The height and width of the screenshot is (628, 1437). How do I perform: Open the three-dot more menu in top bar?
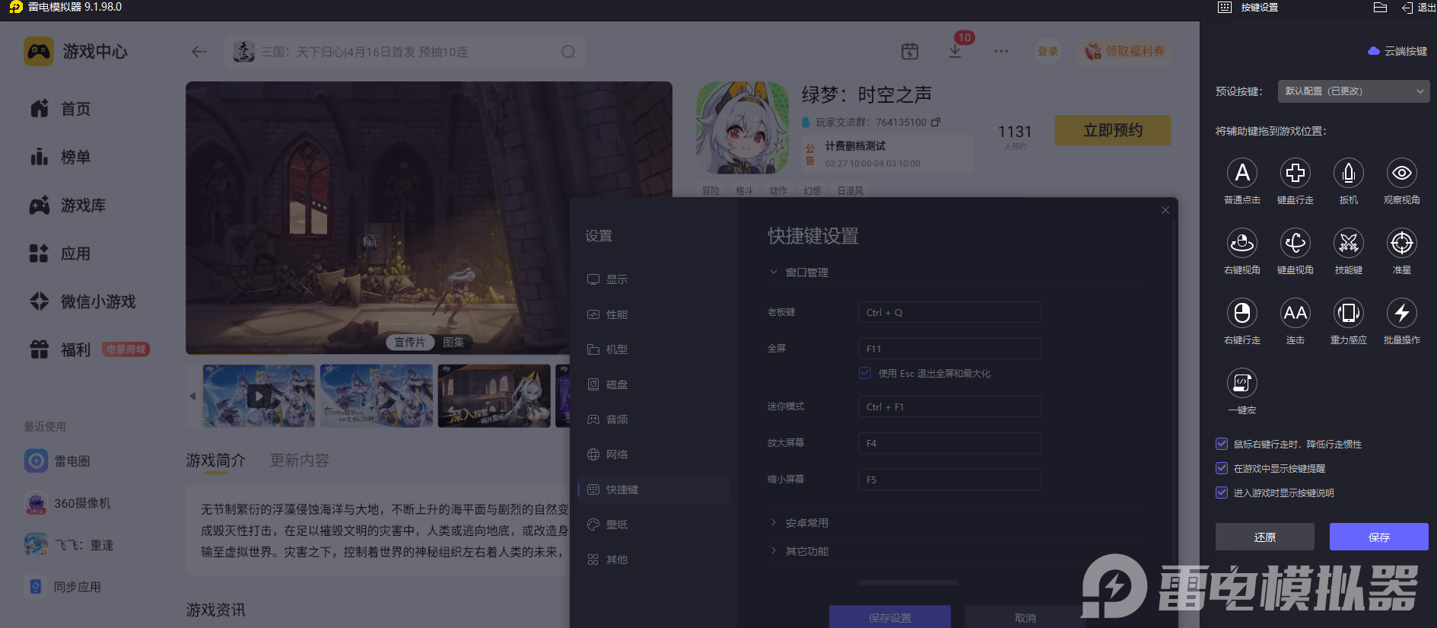tap(1001, 51)
